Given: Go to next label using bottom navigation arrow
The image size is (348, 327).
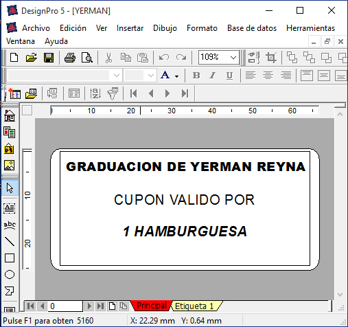Looking at the screenshot, I should click(x=89, y=306).
